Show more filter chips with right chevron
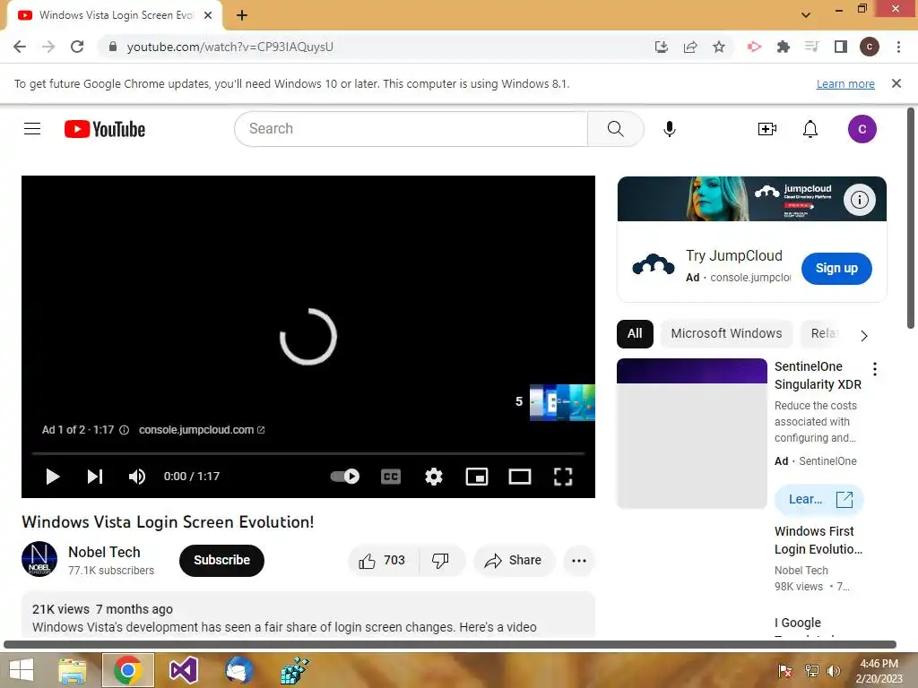Viewport: 918px width, 688px height. click(x=864, y=336)
